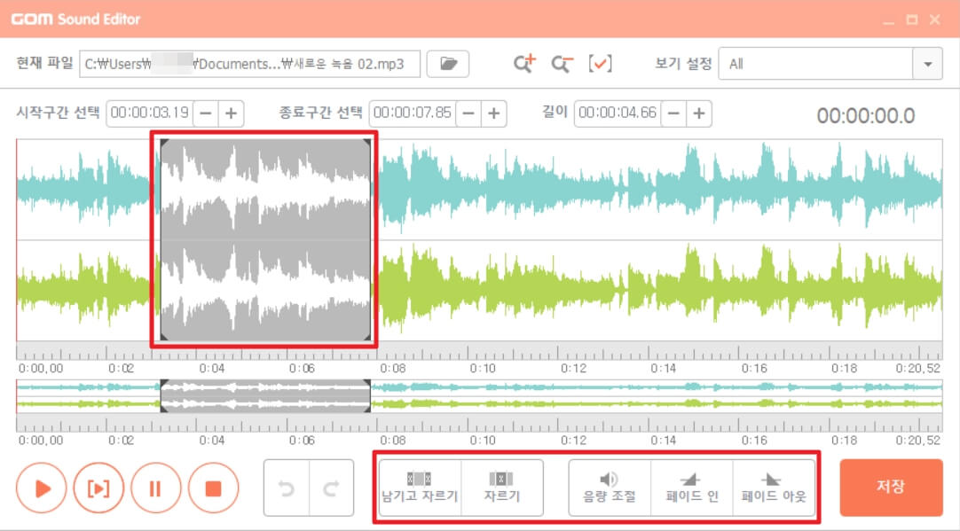The image size is (960, 531).
Task: Toggle the bracketed checkmark selection icon
Action: [x=600, y=63]
